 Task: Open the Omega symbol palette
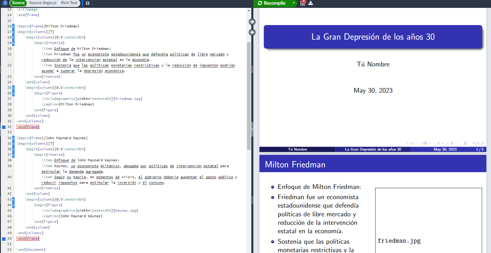pyautogui.click(x=88, y=3)
